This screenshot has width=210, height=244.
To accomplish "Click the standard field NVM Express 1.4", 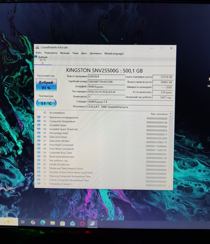I will (130, 102).
